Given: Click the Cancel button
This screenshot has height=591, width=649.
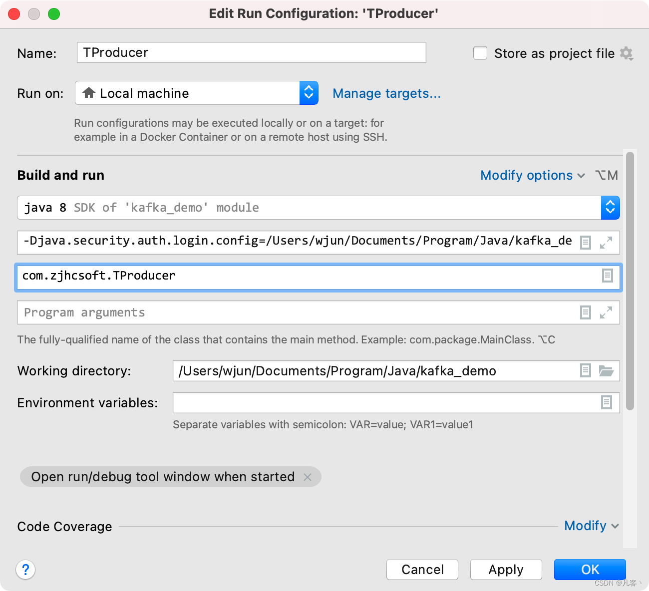Looking at the screenshot, I should 422,570.
